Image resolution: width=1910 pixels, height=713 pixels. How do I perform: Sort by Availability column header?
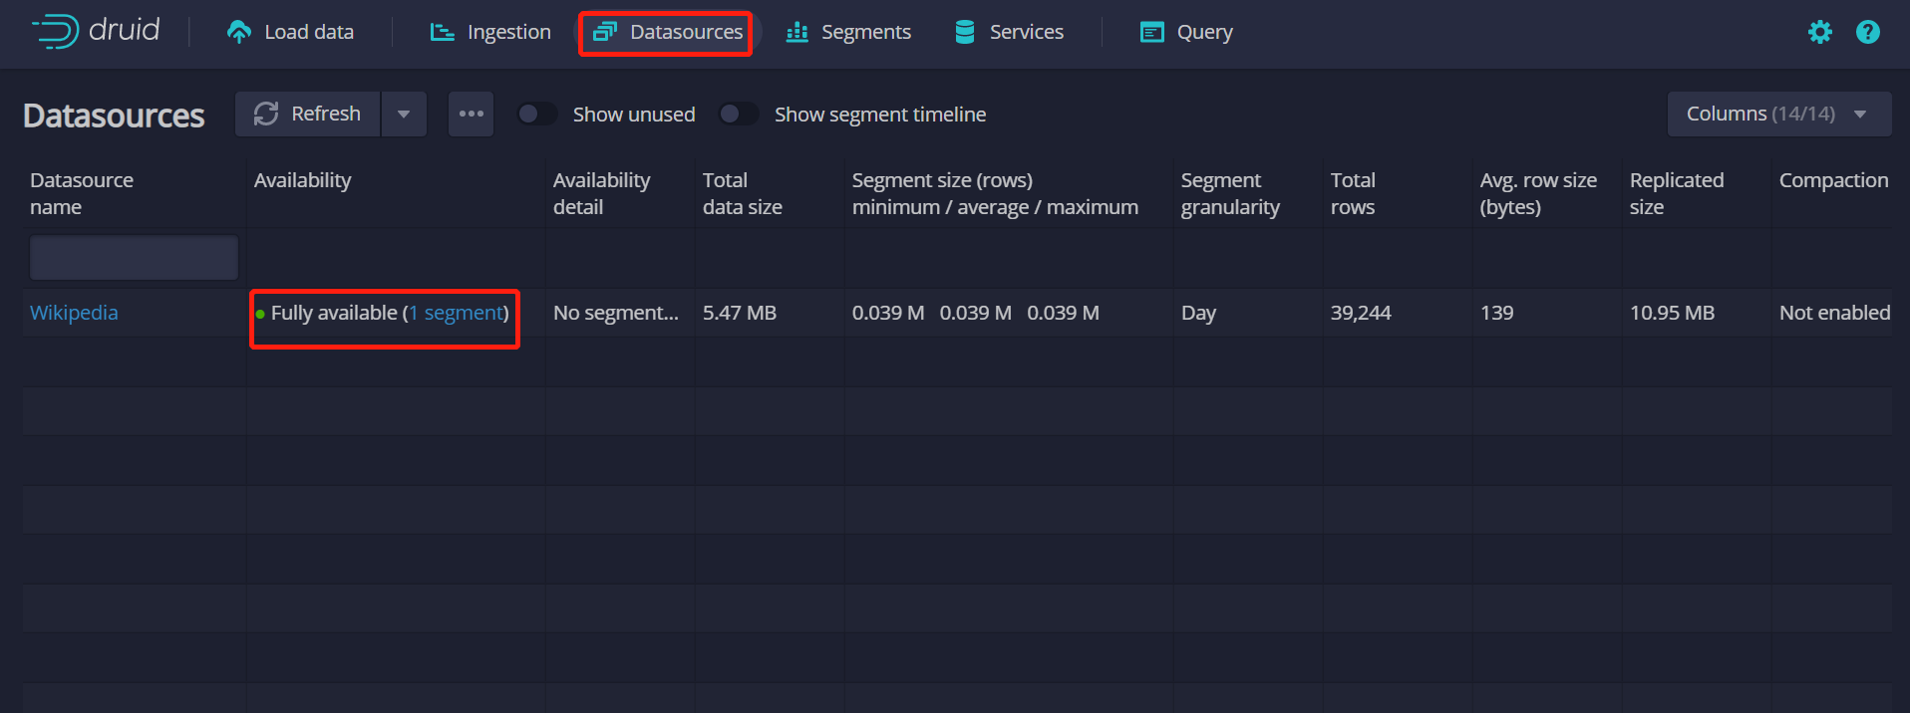tap(396, 193)
